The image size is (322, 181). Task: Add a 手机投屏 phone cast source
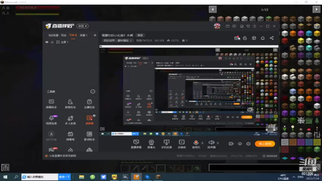click(167, 144)
